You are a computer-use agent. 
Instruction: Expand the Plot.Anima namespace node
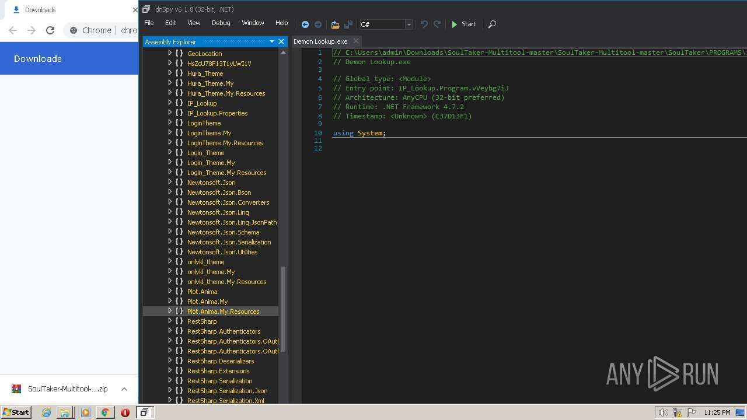pyautogui.click(x=170, y=291)
